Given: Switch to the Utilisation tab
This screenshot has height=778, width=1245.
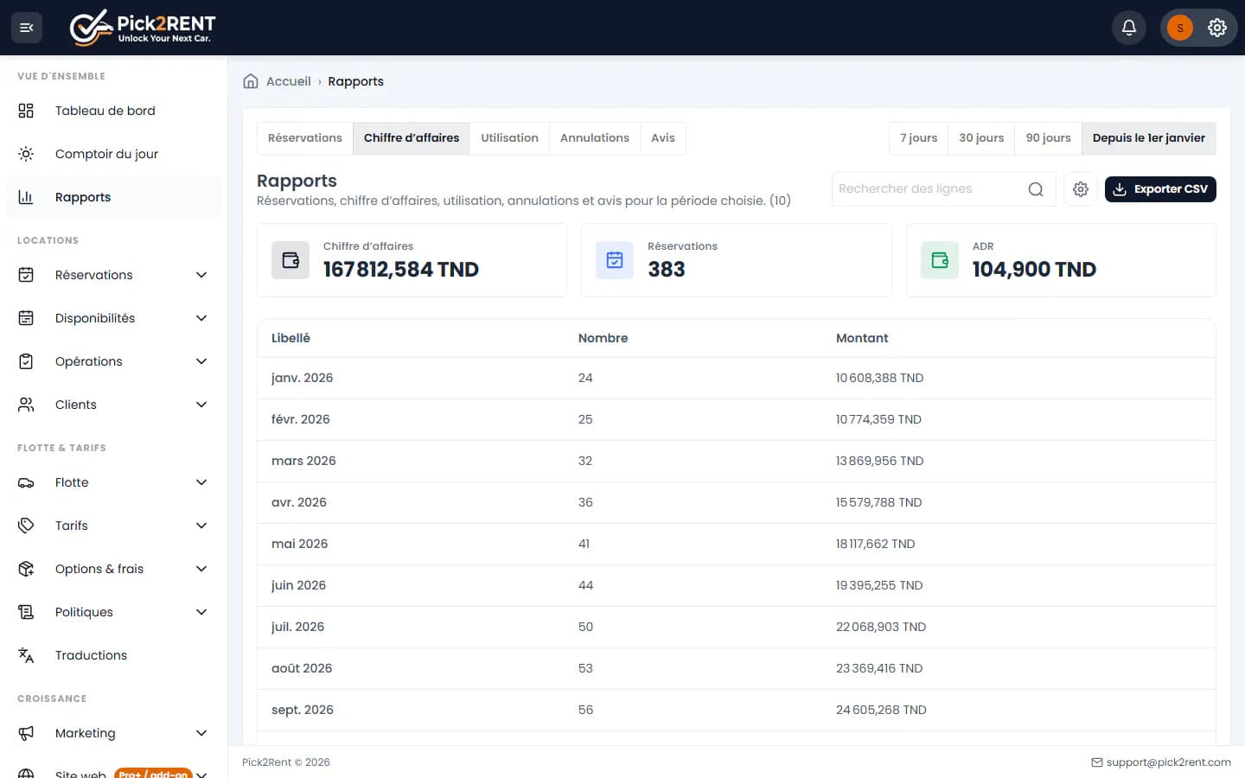Looking at the screenshot, I should click(x=509, y=138).
